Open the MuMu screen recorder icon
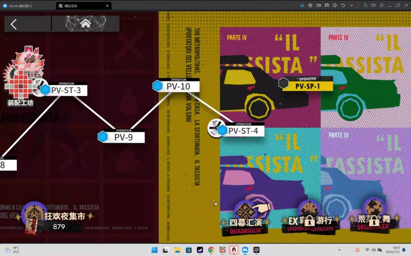The height and width of the screenshot is (256, 411). (x=319, y=5)
